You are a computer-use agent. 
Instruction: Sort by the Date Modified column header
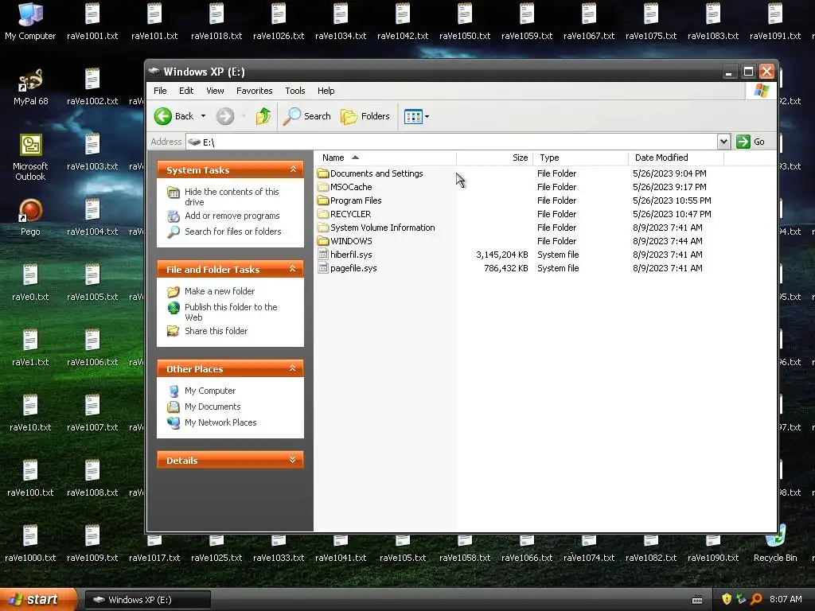[x=676, y=158]
